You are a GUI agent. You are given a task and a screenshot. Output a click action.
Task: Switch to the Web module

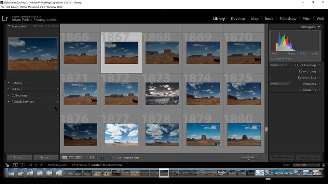(320, 18)
